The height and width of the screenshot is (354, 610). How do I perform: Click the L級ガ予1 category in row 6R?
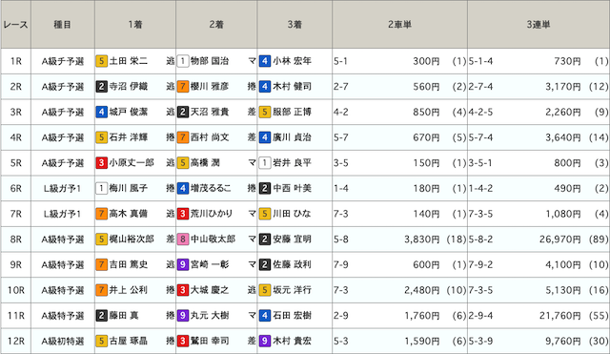coord(62,189)
